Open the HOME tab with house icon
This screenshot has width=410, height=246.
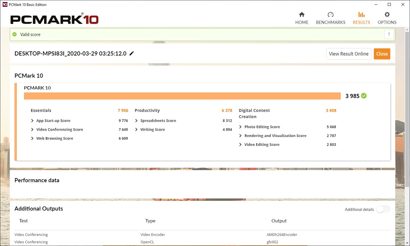(x=302, y=18)
